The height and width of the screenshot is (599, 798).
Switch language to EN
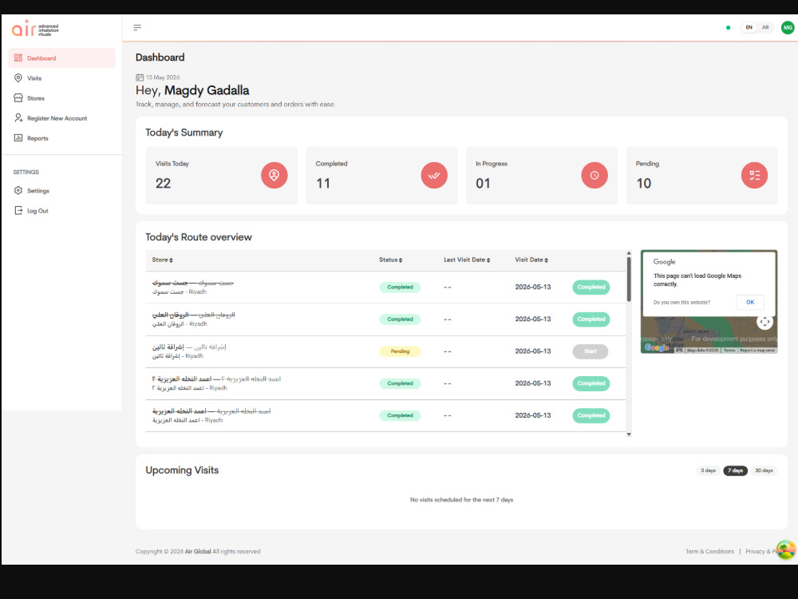pos(749,27)
